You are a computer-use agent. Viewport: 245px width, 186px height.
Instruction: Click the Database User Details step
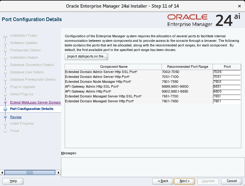pyautogui.click(x=27, y=72)
